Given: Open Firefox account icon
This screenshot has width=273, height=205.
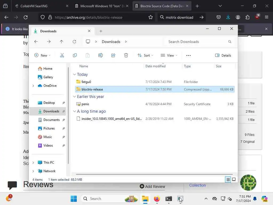Looking at the screenshot, I should (238, 17).
